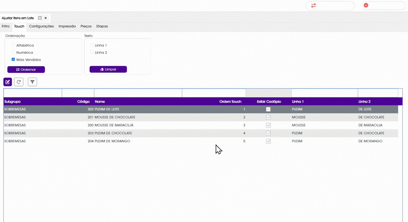This screenshot has width=408, height=222.
Task: Select the MOUSSE DE CHOCOLATE name cell
Action: point(115,117)
